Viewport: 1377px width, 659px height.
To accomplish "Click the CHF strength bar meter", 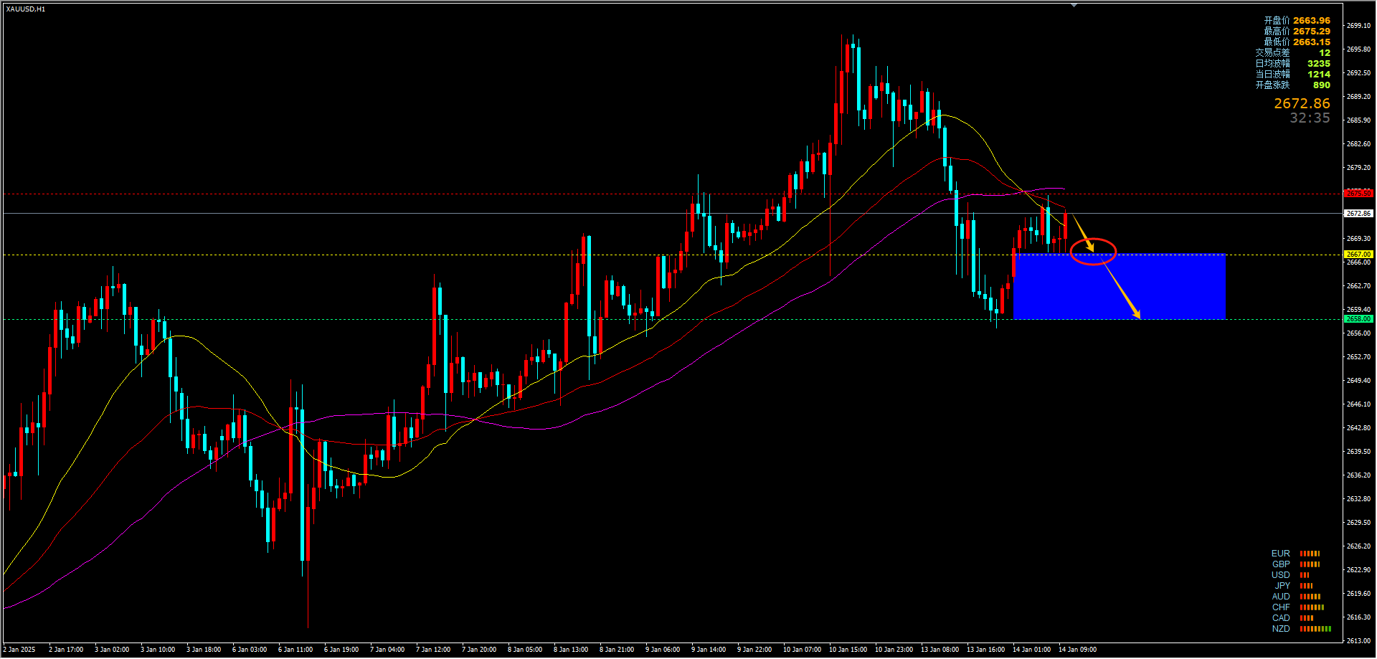I will tap(1312, 607).
